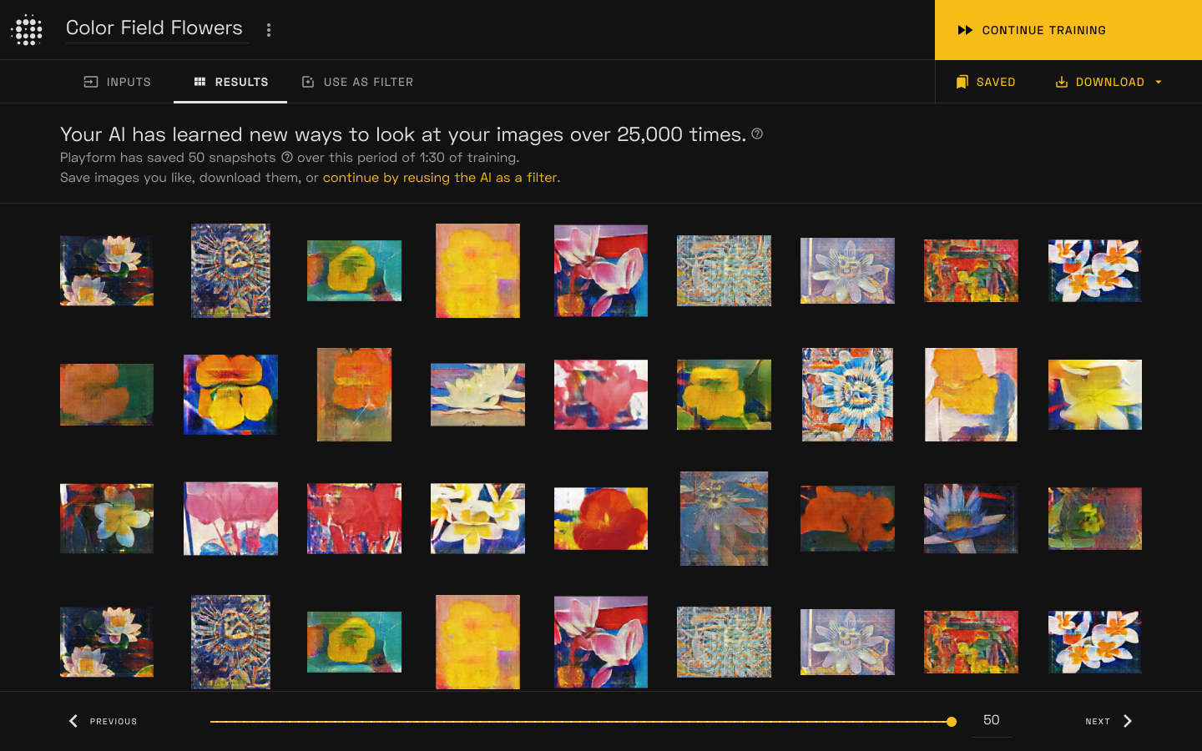Viewport: 1202px width, 751px height.
Task: Click the snapshot number field showing 50
Action: (x=992, y=720)
